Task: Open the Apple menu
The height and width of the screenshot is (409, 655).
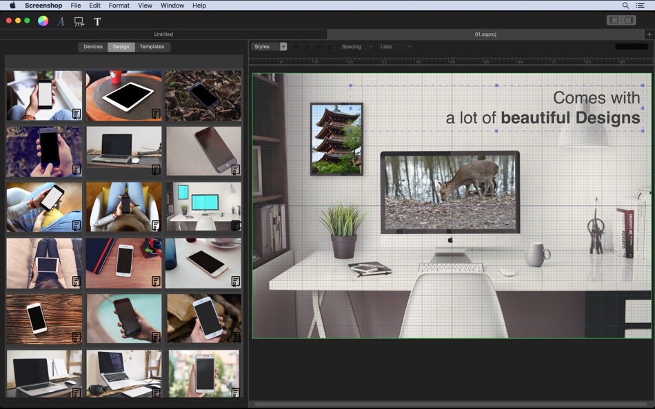Action: pos(12,6)
